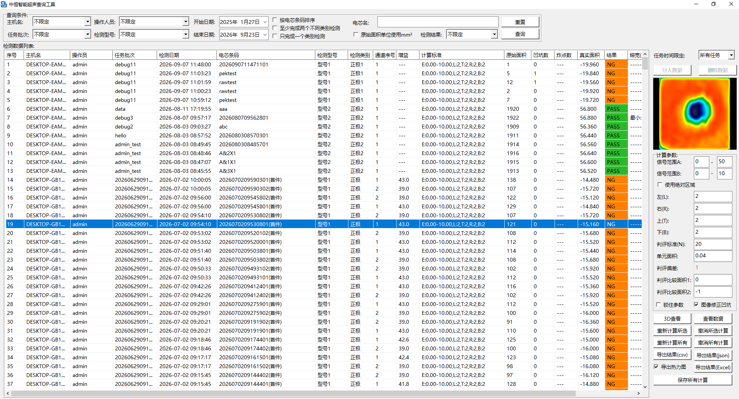Click the 真实面积 column header

click(x=591, y=55)
